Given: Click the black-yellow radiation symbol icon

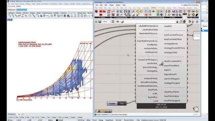Looking at the screenshot, I should coord(193,15).
